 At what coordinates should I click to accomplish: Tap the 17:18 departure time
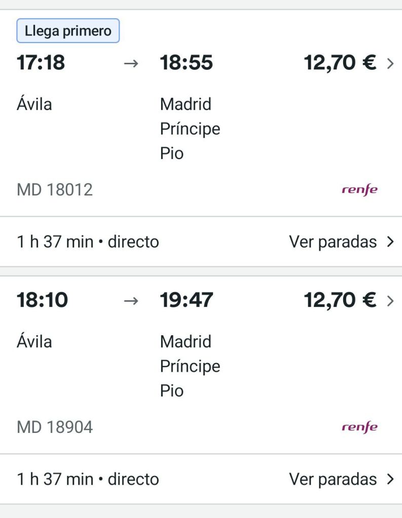[41, 63]
